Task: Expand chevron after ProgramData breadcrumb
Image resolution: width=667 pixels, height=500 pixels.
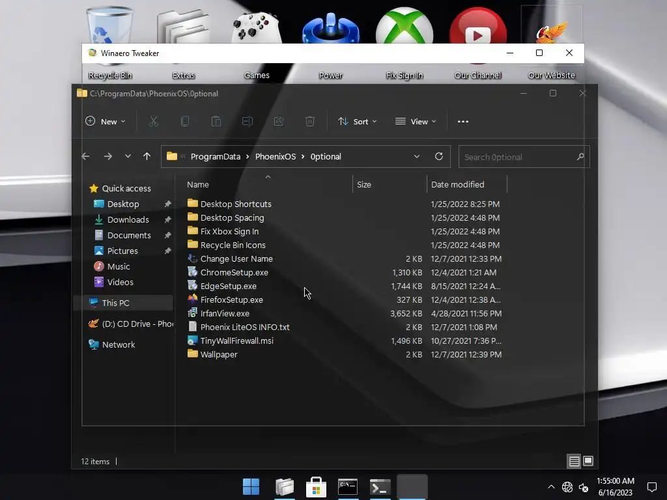Action: [248, 156]
